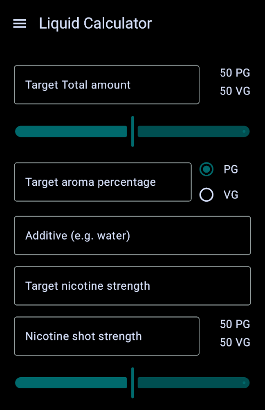Click the Liquid Calculator title

pyautogui.click(x=95, y=24)
